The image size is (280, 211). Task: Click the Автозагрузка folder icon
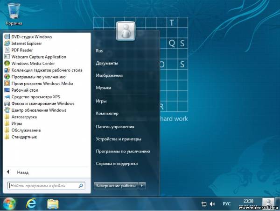coord(7,117)
